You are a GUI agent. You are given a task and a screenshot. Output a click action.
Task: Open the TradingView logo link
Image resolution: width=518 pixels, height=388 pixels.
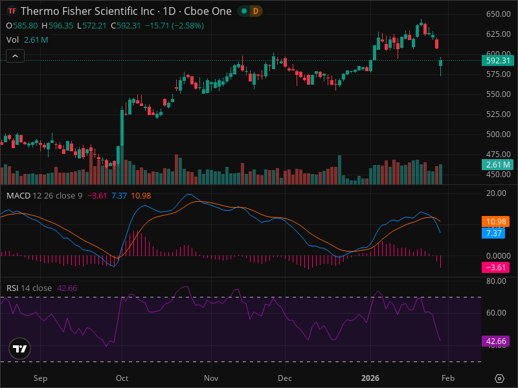[x=20, y=349]
